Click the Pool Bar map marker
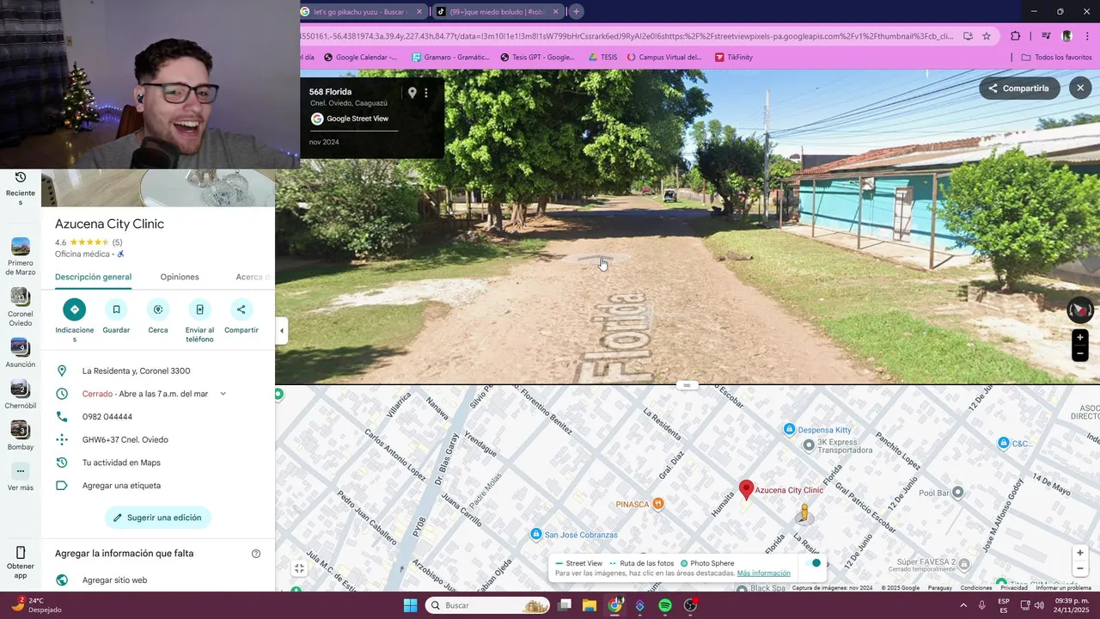 click(958, 493)
